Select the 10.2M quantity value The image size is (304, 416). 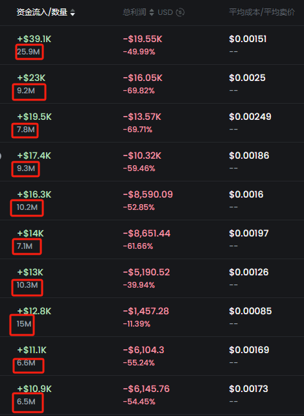(x=27, y=207)
